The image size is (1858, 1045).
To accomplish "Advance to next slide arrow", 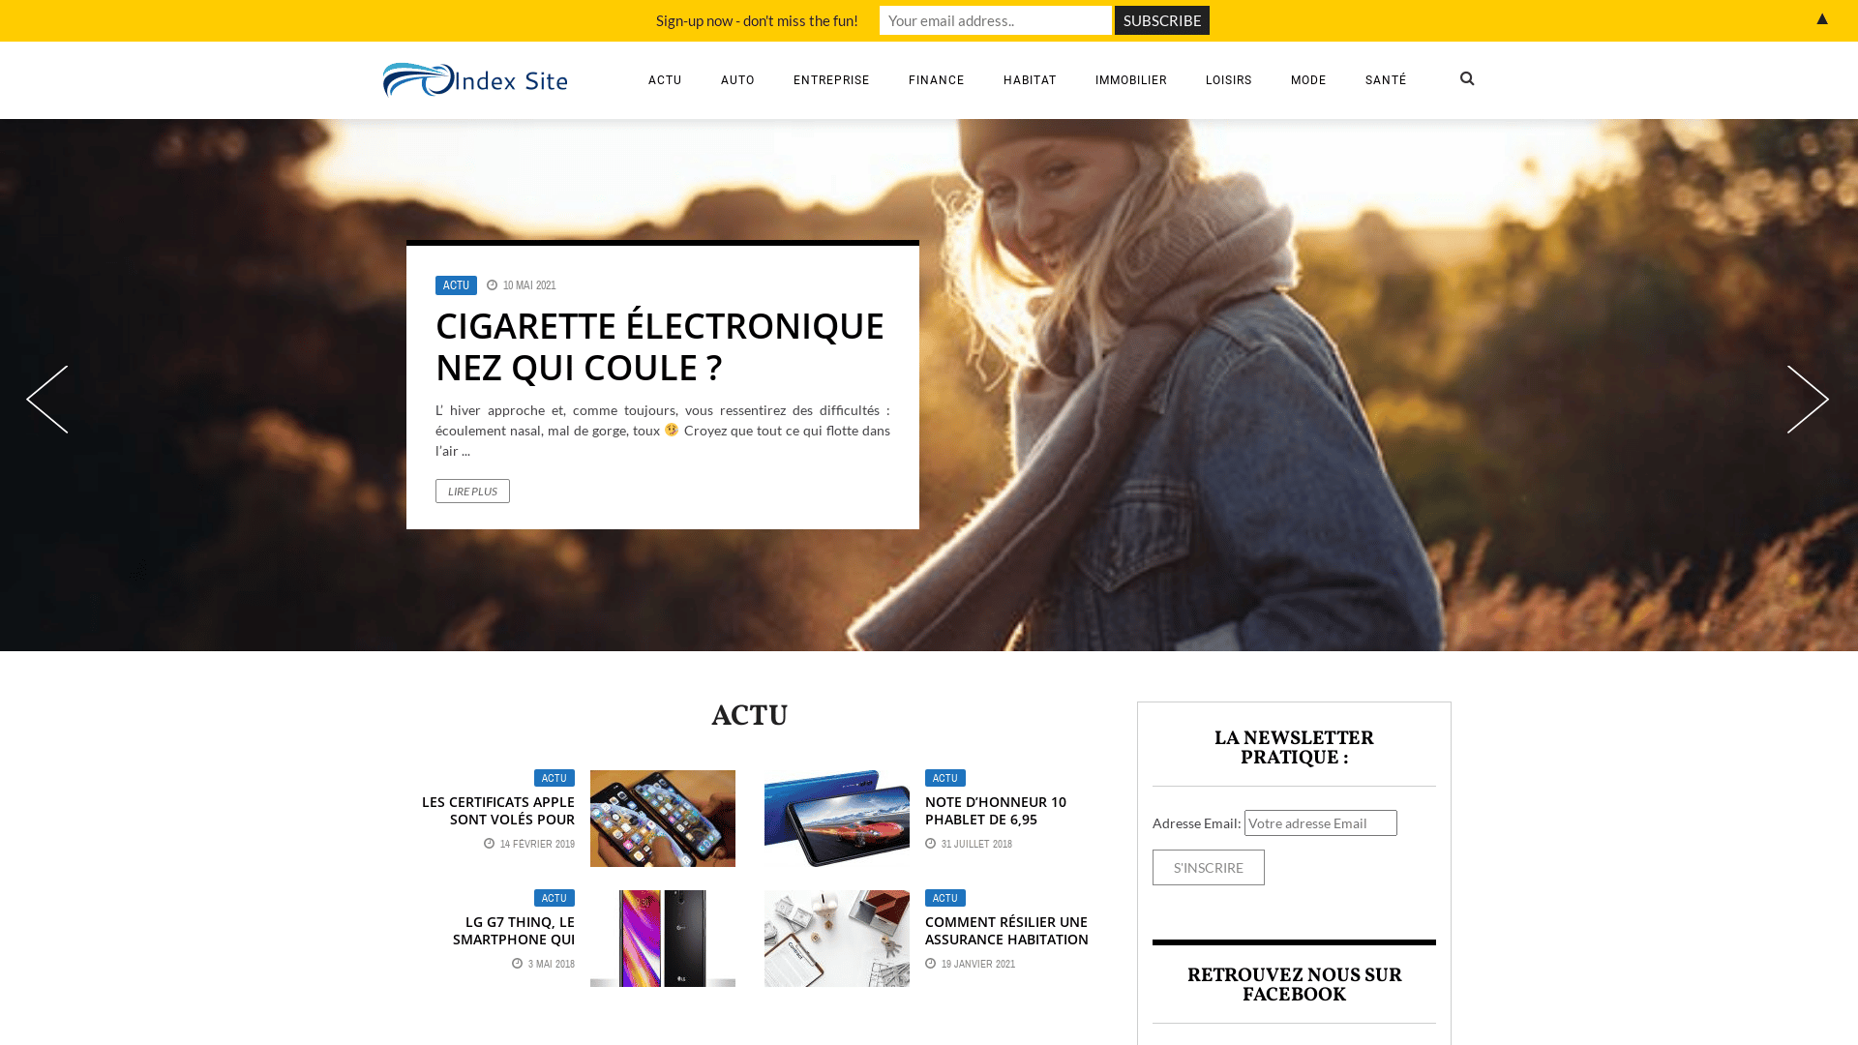I will pyautogui.click(x=1808, y=399).
